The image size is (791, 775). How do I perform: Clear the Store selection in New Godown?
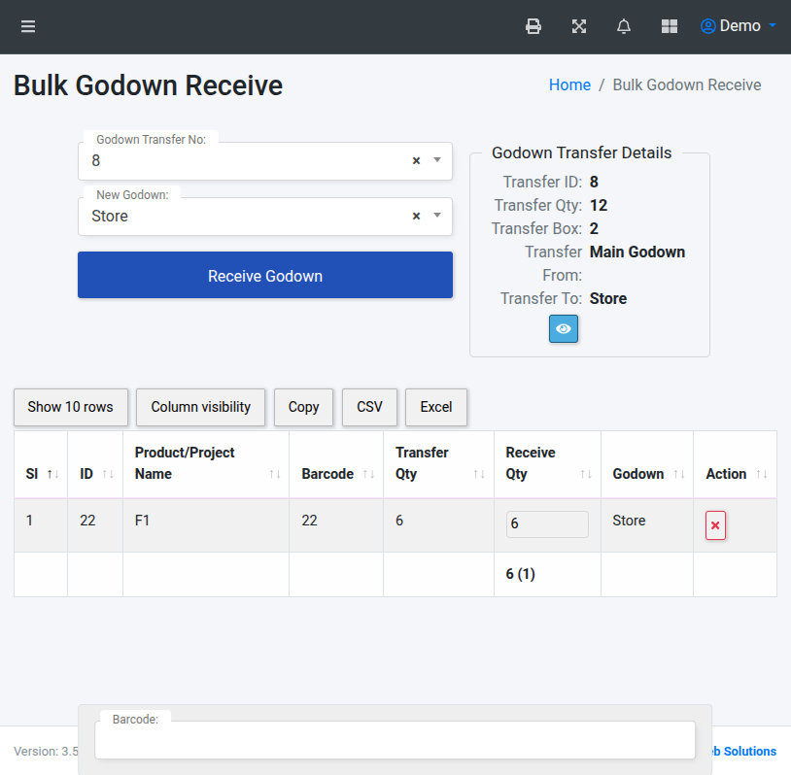pyautogui.click(x=415, y=216)
